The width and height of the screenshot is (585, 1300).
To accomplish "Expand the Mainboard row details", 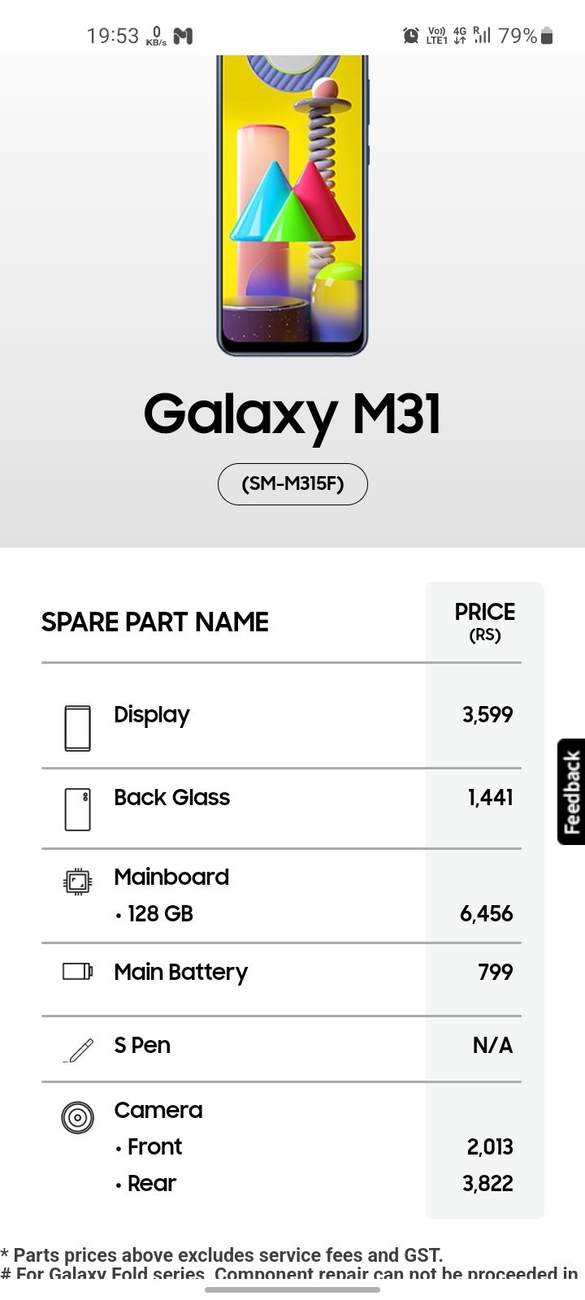I will coord(171,877).
